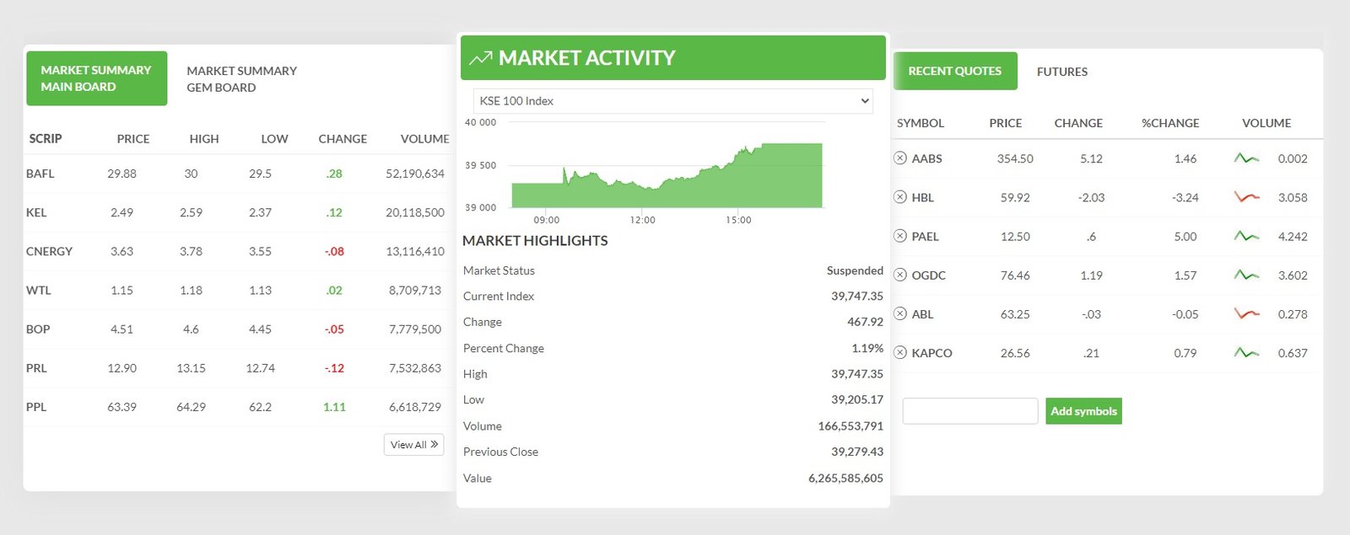Click the Market Activity trend arrow icon
The width and height of the screenshot is (1350, 535).
pos(481,58)
